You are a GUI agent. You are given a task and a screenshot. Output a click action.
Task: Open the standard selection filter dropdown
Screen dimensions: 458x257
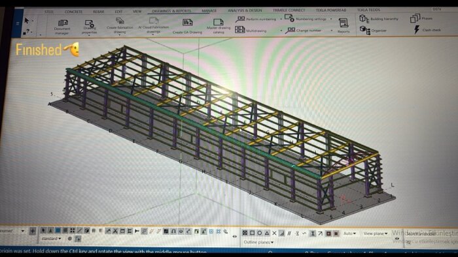(51, 238)
